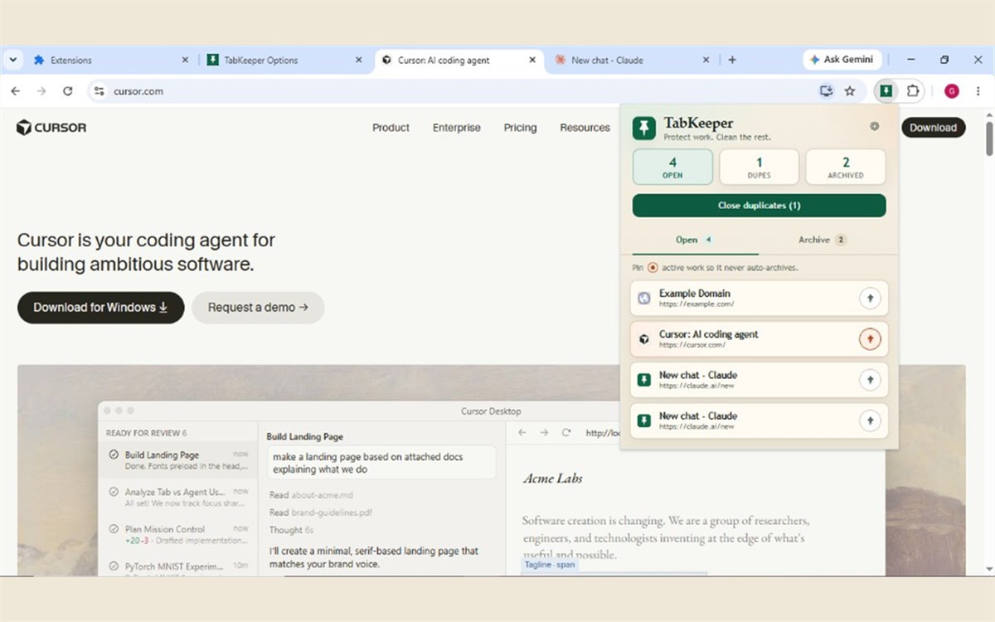Open the Enterprise nav item
The width and height of the screenshot is (995, 622).
456,128
